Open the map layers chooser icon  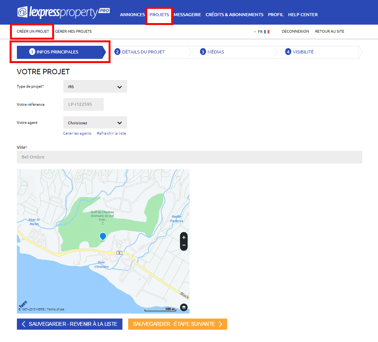coord(184,307)
